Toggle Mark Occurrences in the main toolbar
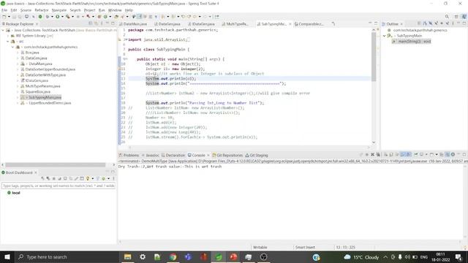This screenshot has width=468, height=263. click(139, 17)
